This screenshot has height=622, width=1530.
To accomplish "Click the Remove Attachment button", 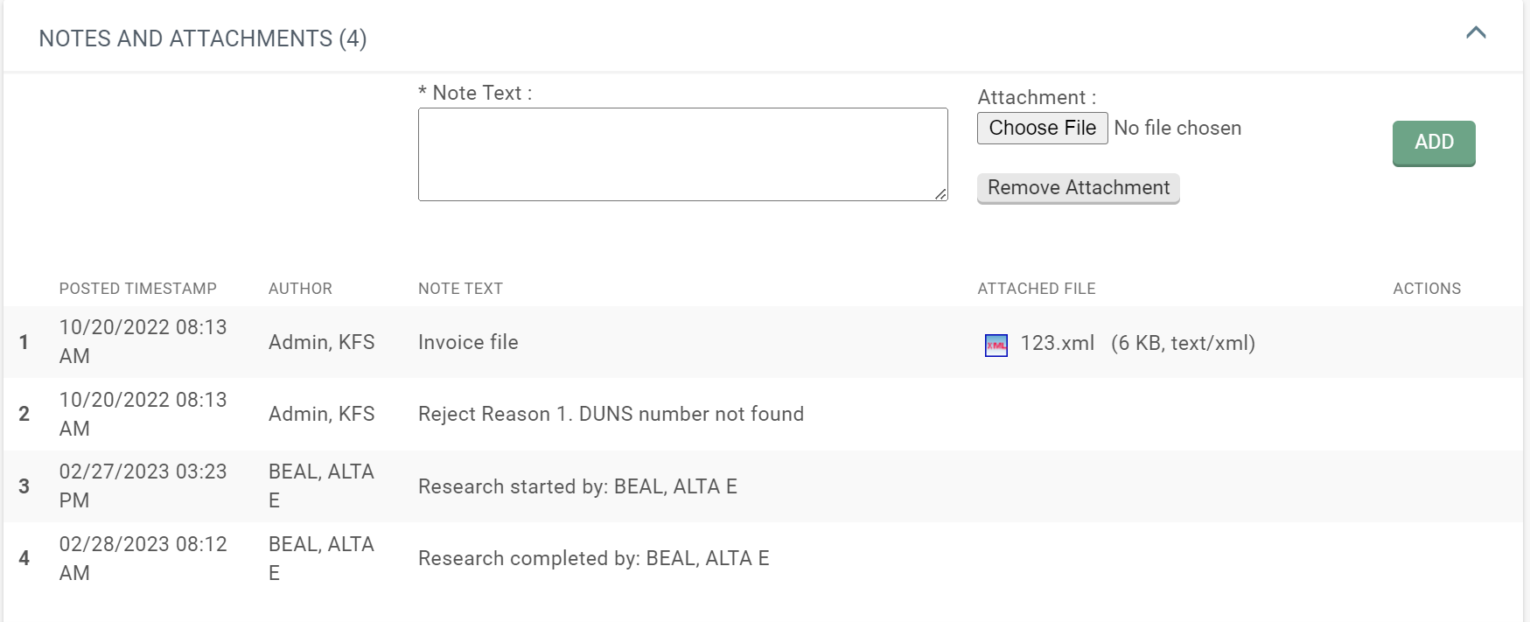I will 1078,188.
